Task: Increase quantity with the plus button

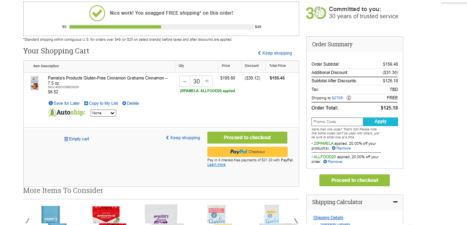Action: [x=207, y=81]
